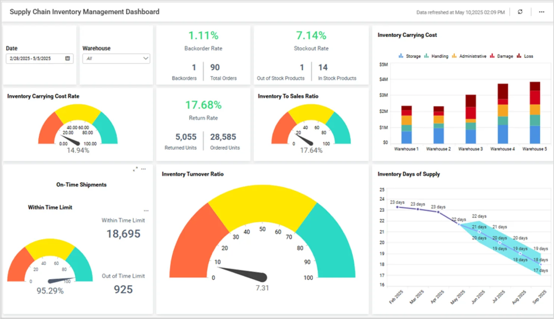Click the Inventory Carrying Cost chart title

[x=407, y=35]
